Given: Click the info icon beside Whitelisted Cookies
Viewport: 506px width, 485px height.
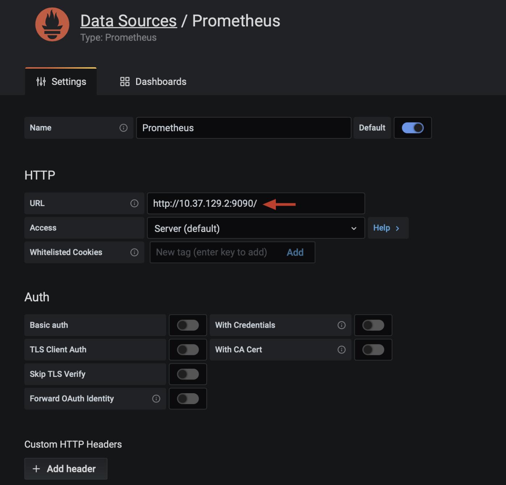Looking at the screenshot, I should tap(134, 252).
